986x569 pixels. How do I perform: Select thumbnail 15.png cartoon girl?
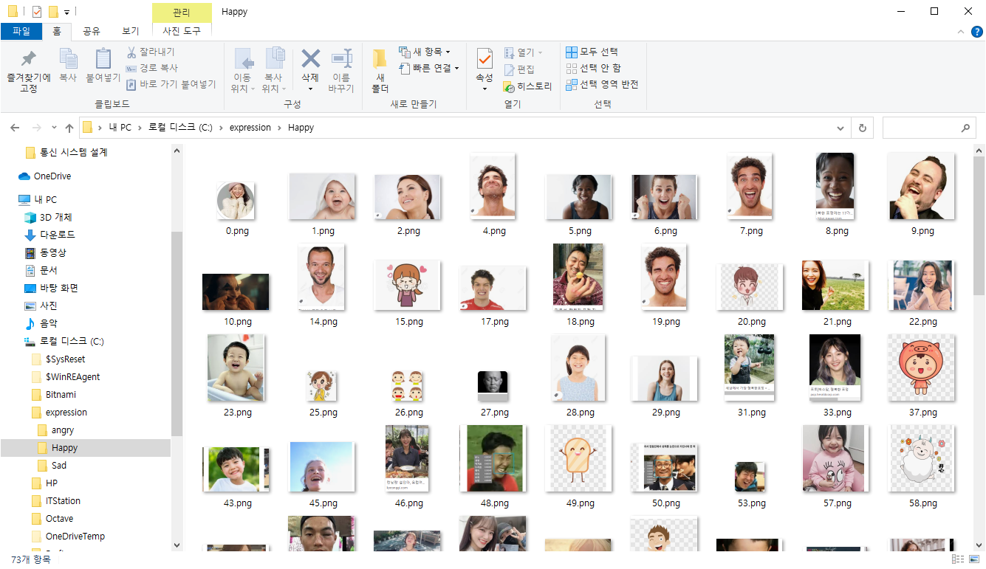pyautogui.click(x=408, y=285)
